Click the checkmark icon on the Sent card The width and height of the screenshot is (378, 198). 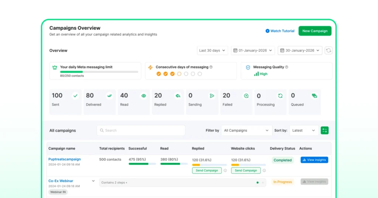click(75, 96)
